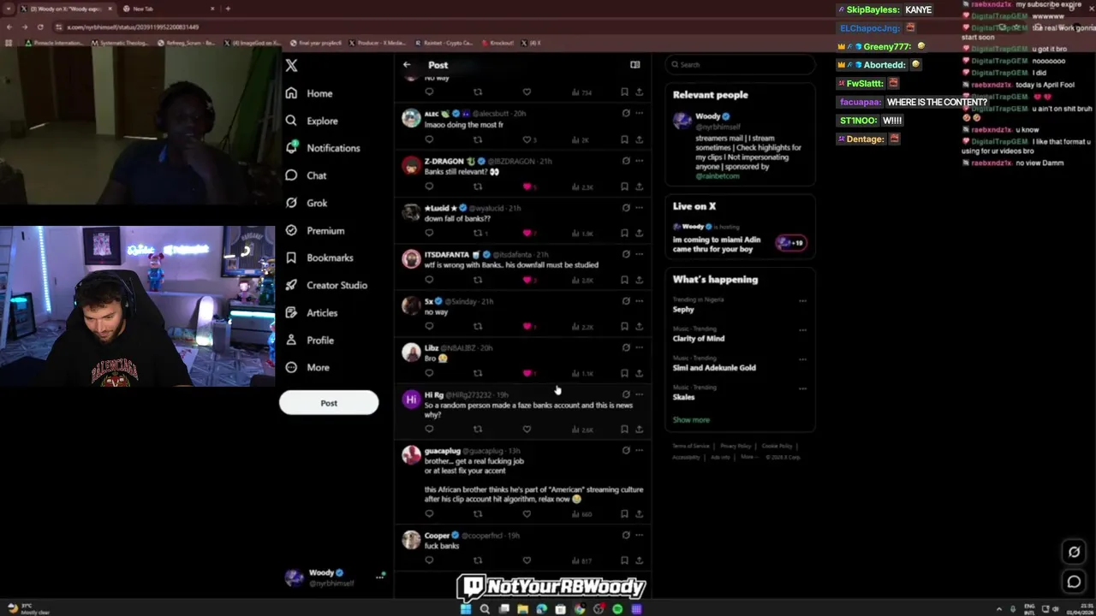The width and height of the screenshot is (1096, 616).
Task: Open Spotify from the taskbar
Action: [x=617, y=609]
